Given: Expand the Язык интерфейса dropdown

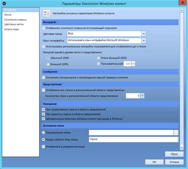Looking at the screenshot, I should [x=144, y=41].
